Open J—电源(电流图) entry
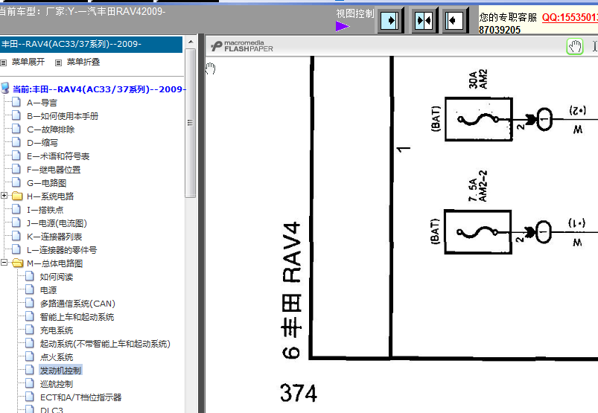Image resolution: width=598 pixels, height=413 pixels. pyautogui.click(x=57, y=223)
